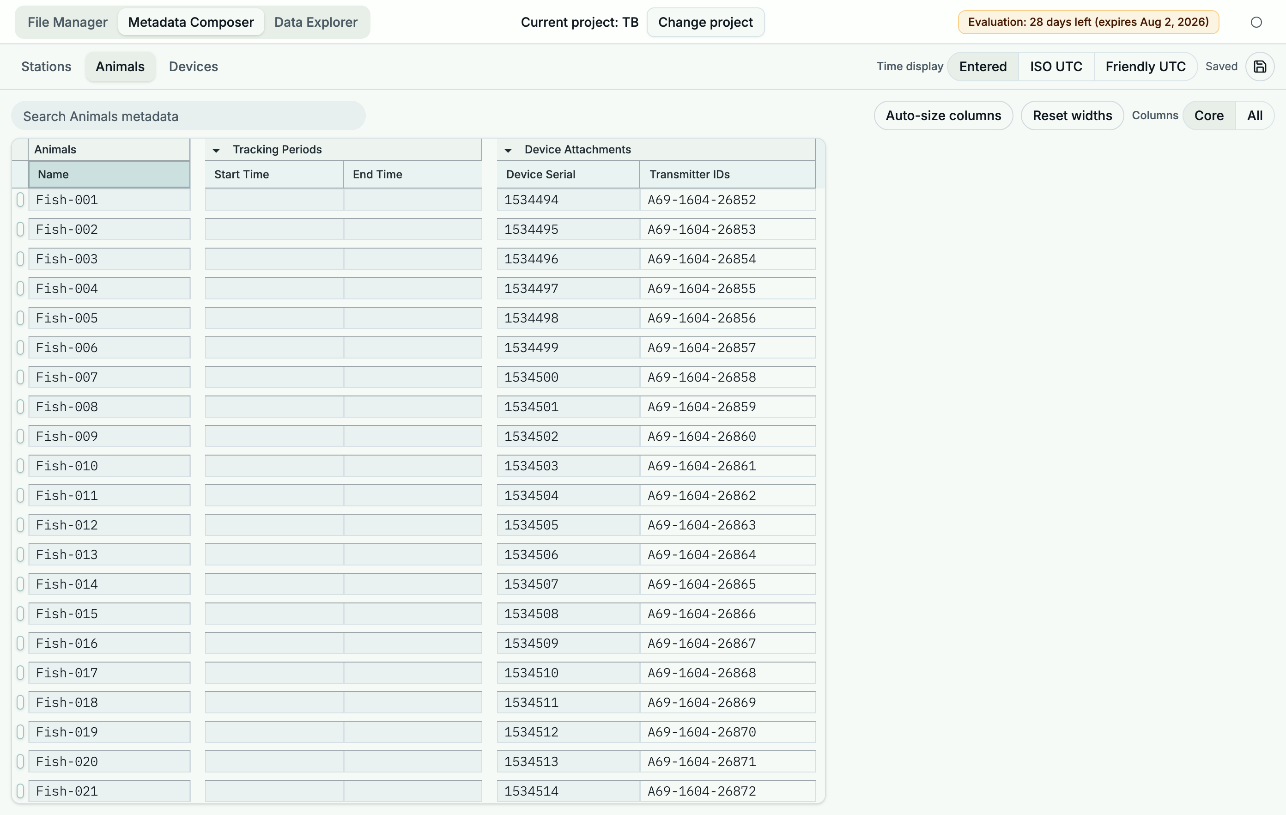Select the row handle for Fish-021

[20, 791]
